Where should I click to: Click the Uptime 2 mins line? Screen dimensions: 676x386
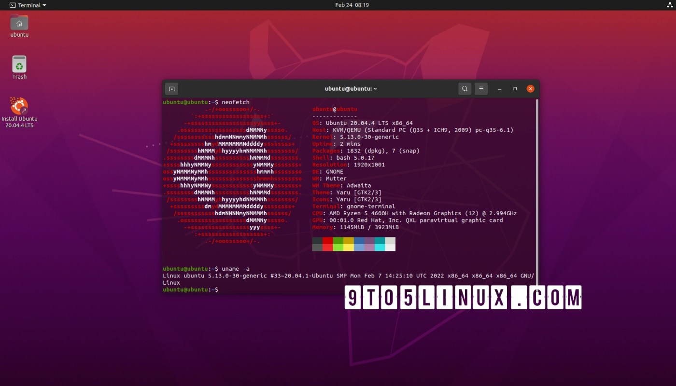pos(337,144)
